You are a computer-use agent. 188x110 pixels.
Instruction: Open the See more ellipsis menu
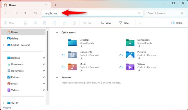[140, 23]
